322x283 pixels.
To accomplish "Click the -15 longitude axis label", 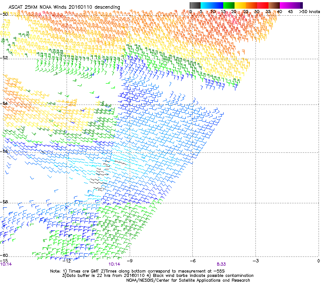I will click(4, 261).
